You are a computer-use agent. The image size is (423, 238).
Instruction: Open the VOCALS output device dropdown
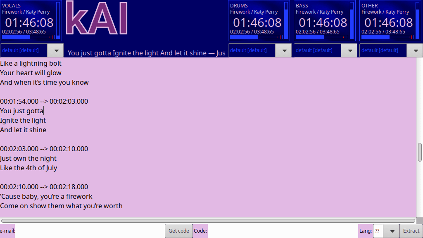(55, 50)
